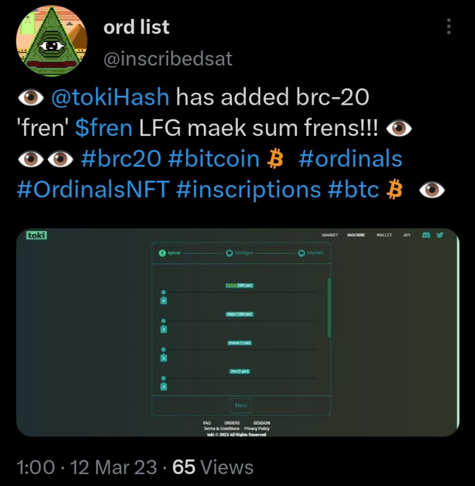Open the Twitter bird icon link
Screen dimensions: 475x486
click(x=439, y=235)
